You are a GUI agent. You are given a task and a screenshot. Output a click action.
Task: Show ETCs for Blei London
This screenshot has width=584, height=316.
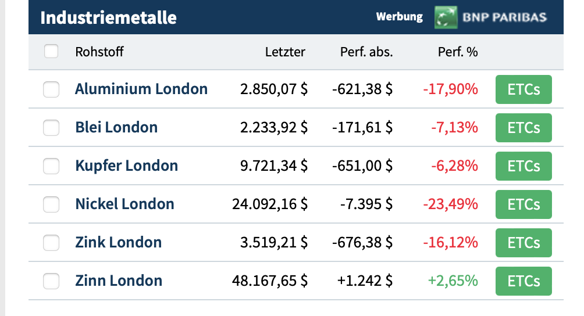524,128
